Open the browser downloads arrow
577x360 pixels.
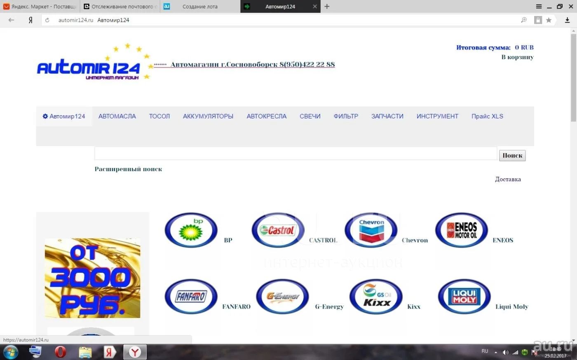[x=567, y=20]
